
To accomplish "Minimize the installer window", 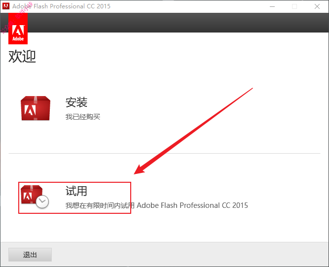I will 272,6.
